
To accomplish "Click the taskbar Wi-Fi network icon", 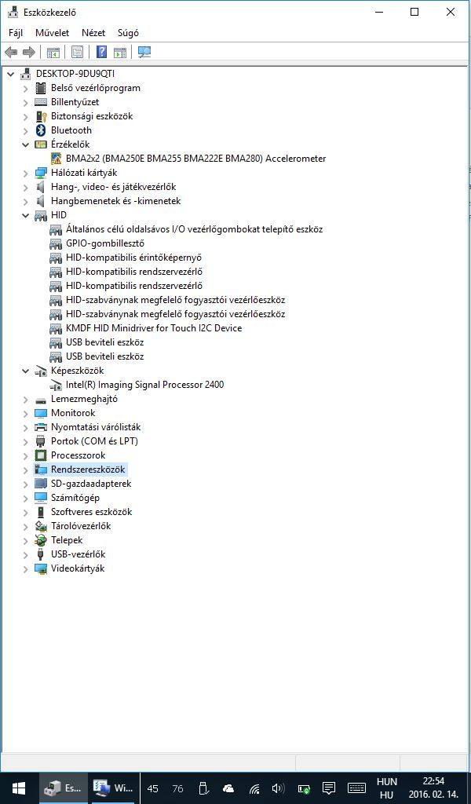I will pyautogui.click(x=254, y=788).
